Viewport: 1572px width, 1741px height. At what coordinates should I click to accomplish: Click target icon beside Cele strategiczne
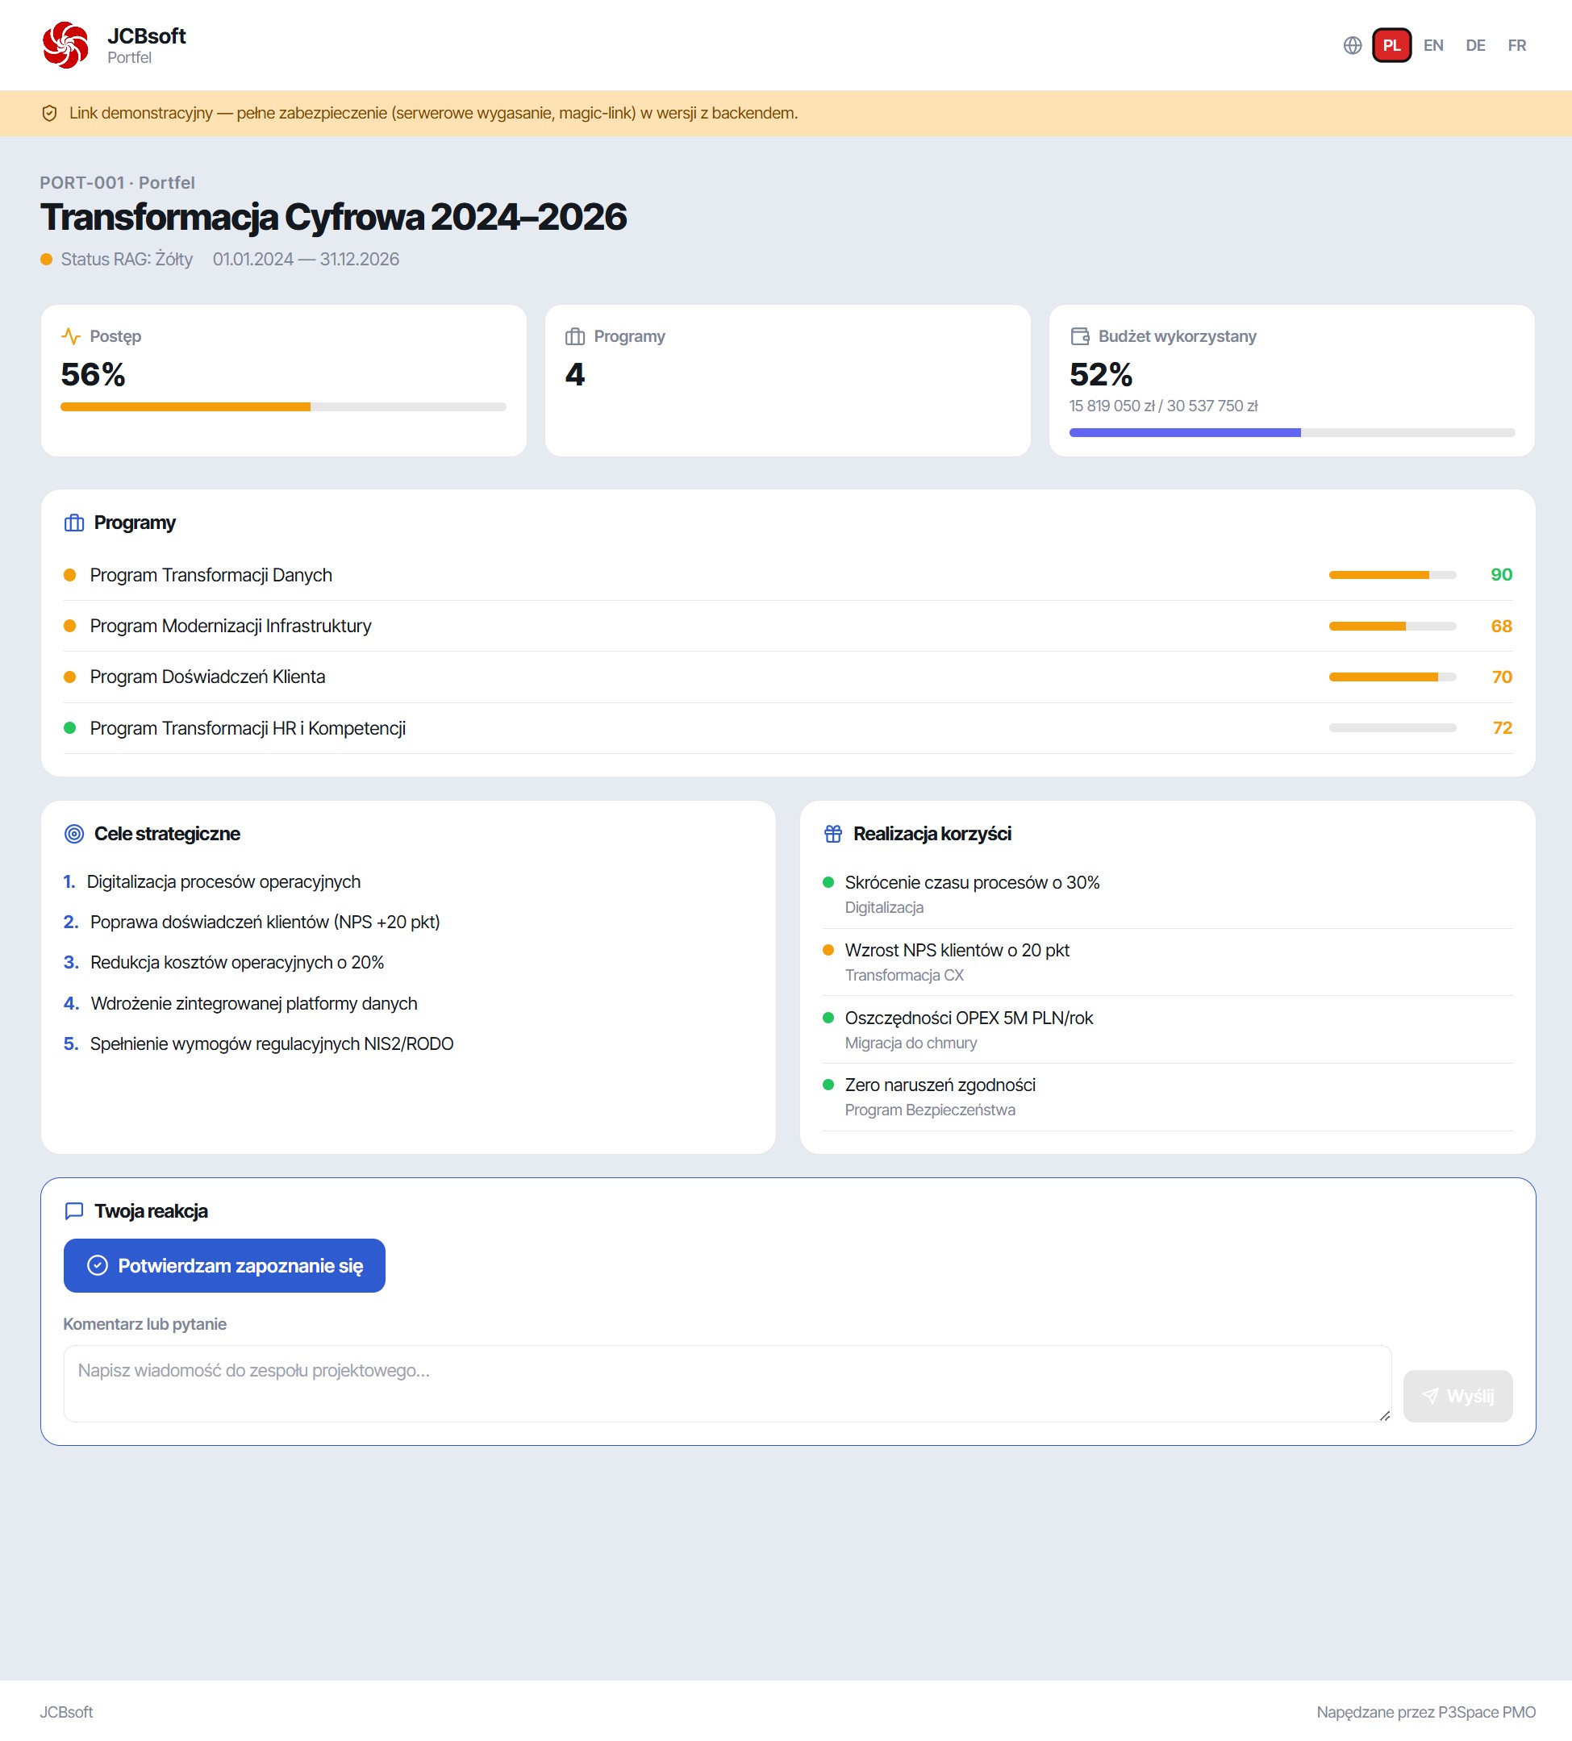click(74, 833)
